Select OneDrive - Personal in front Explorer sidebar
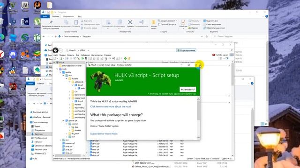 coord(40,117)
